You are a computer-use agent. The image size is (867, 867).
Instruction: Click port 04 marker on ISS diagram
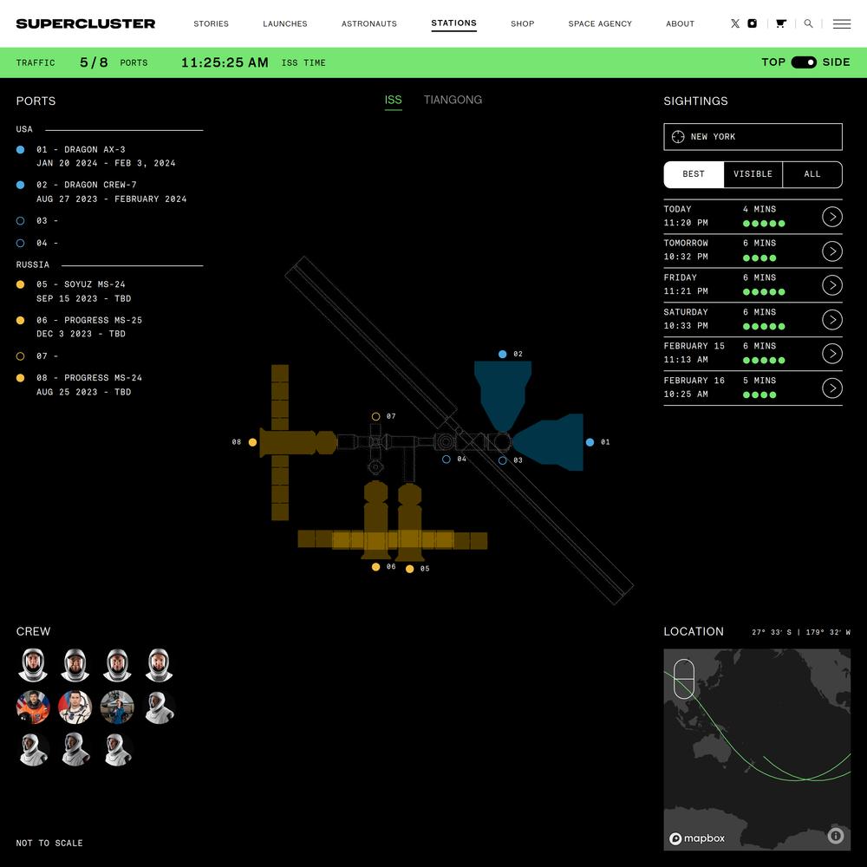(447, 459)
